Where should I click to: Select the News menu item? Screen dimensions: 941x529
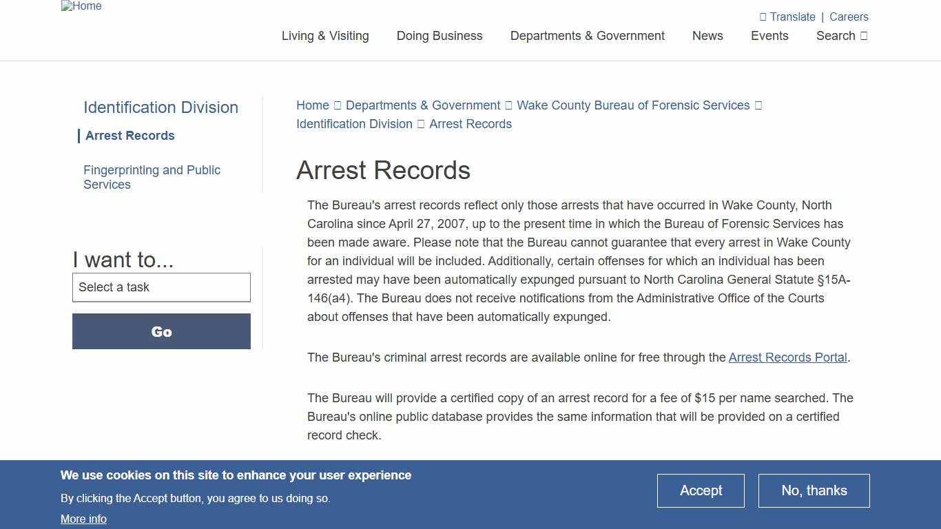coord(707,36)
